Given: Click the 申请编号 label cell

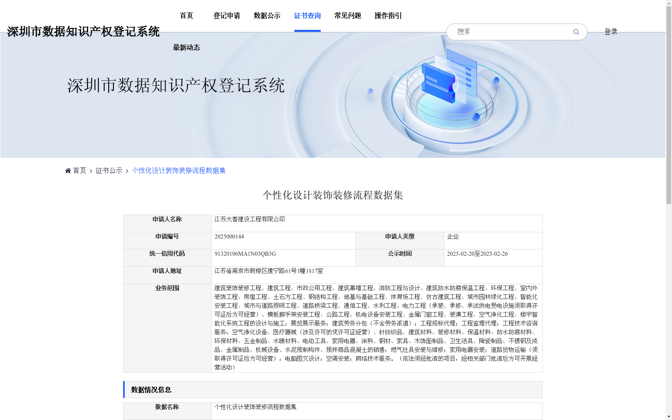Looking at the screenshot, I should pos(167,241).
